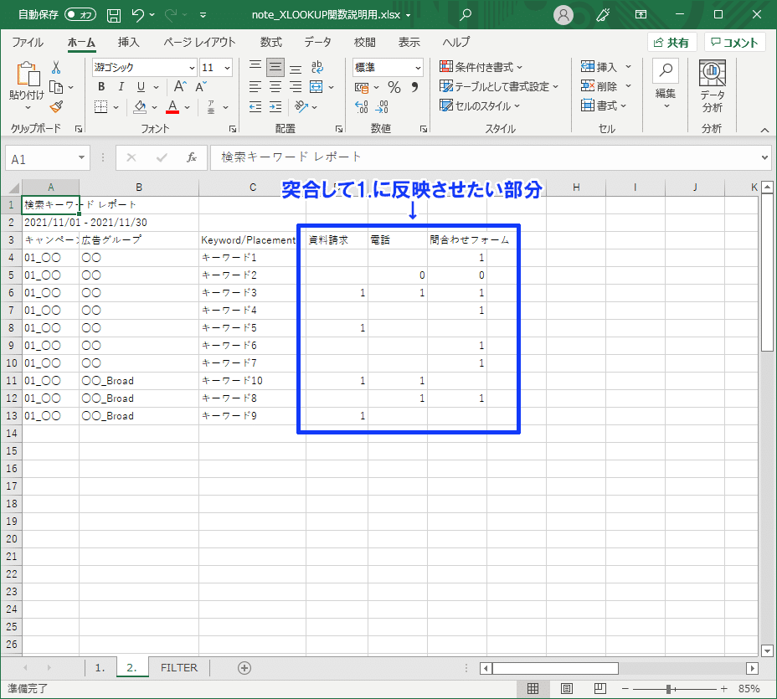This screenshot has width=777, height=699.
Task: Increase decimal places
Action: (x=362, y=107)
